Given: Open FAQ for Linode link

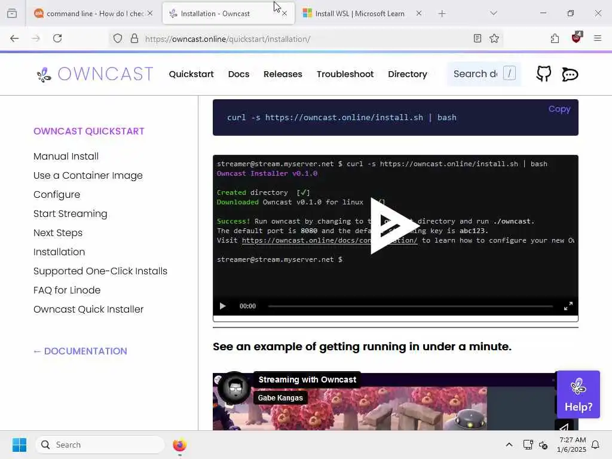Looking at the screenshot, I should click(67, 290).
